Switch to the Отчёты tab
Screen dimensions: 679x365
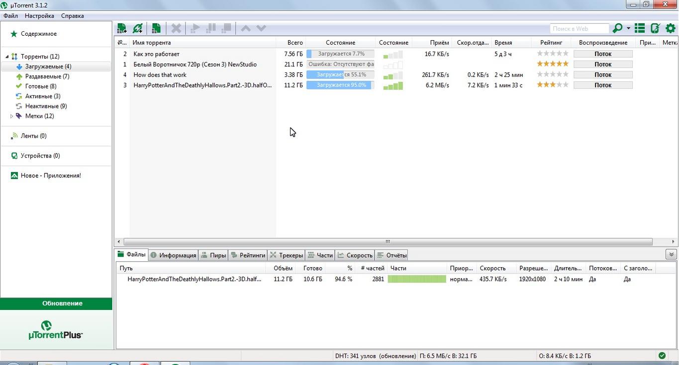coord(391,255)
